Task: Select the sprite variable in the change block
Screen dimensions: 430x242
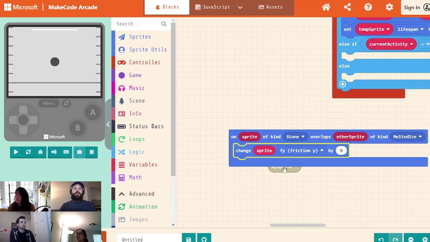Action: [x=264, y=151]
